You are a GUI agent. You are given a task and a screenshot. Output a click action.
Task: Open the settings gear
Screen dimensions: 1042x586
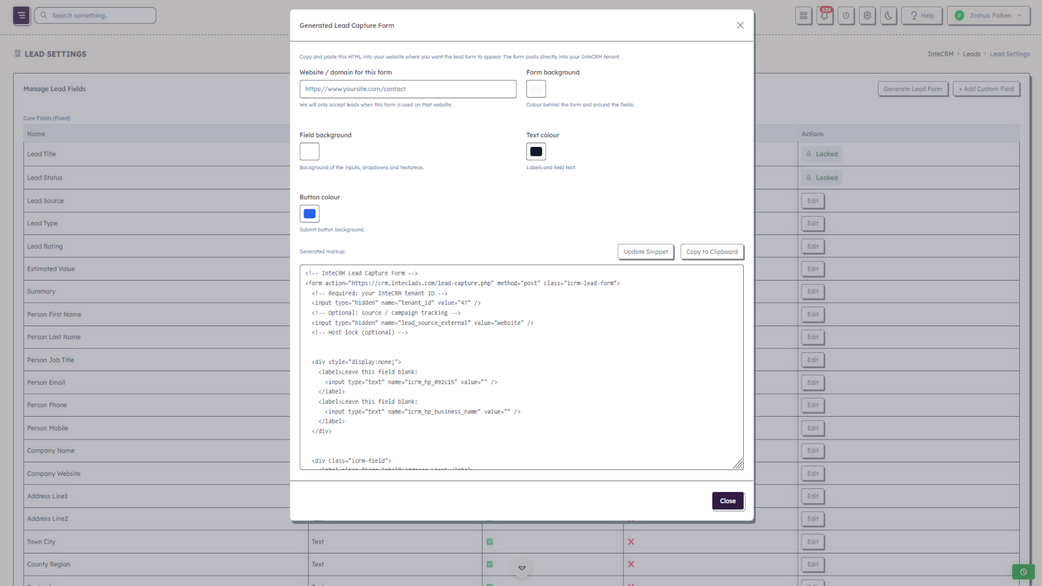pyautogui.click(x=867, y=15)
